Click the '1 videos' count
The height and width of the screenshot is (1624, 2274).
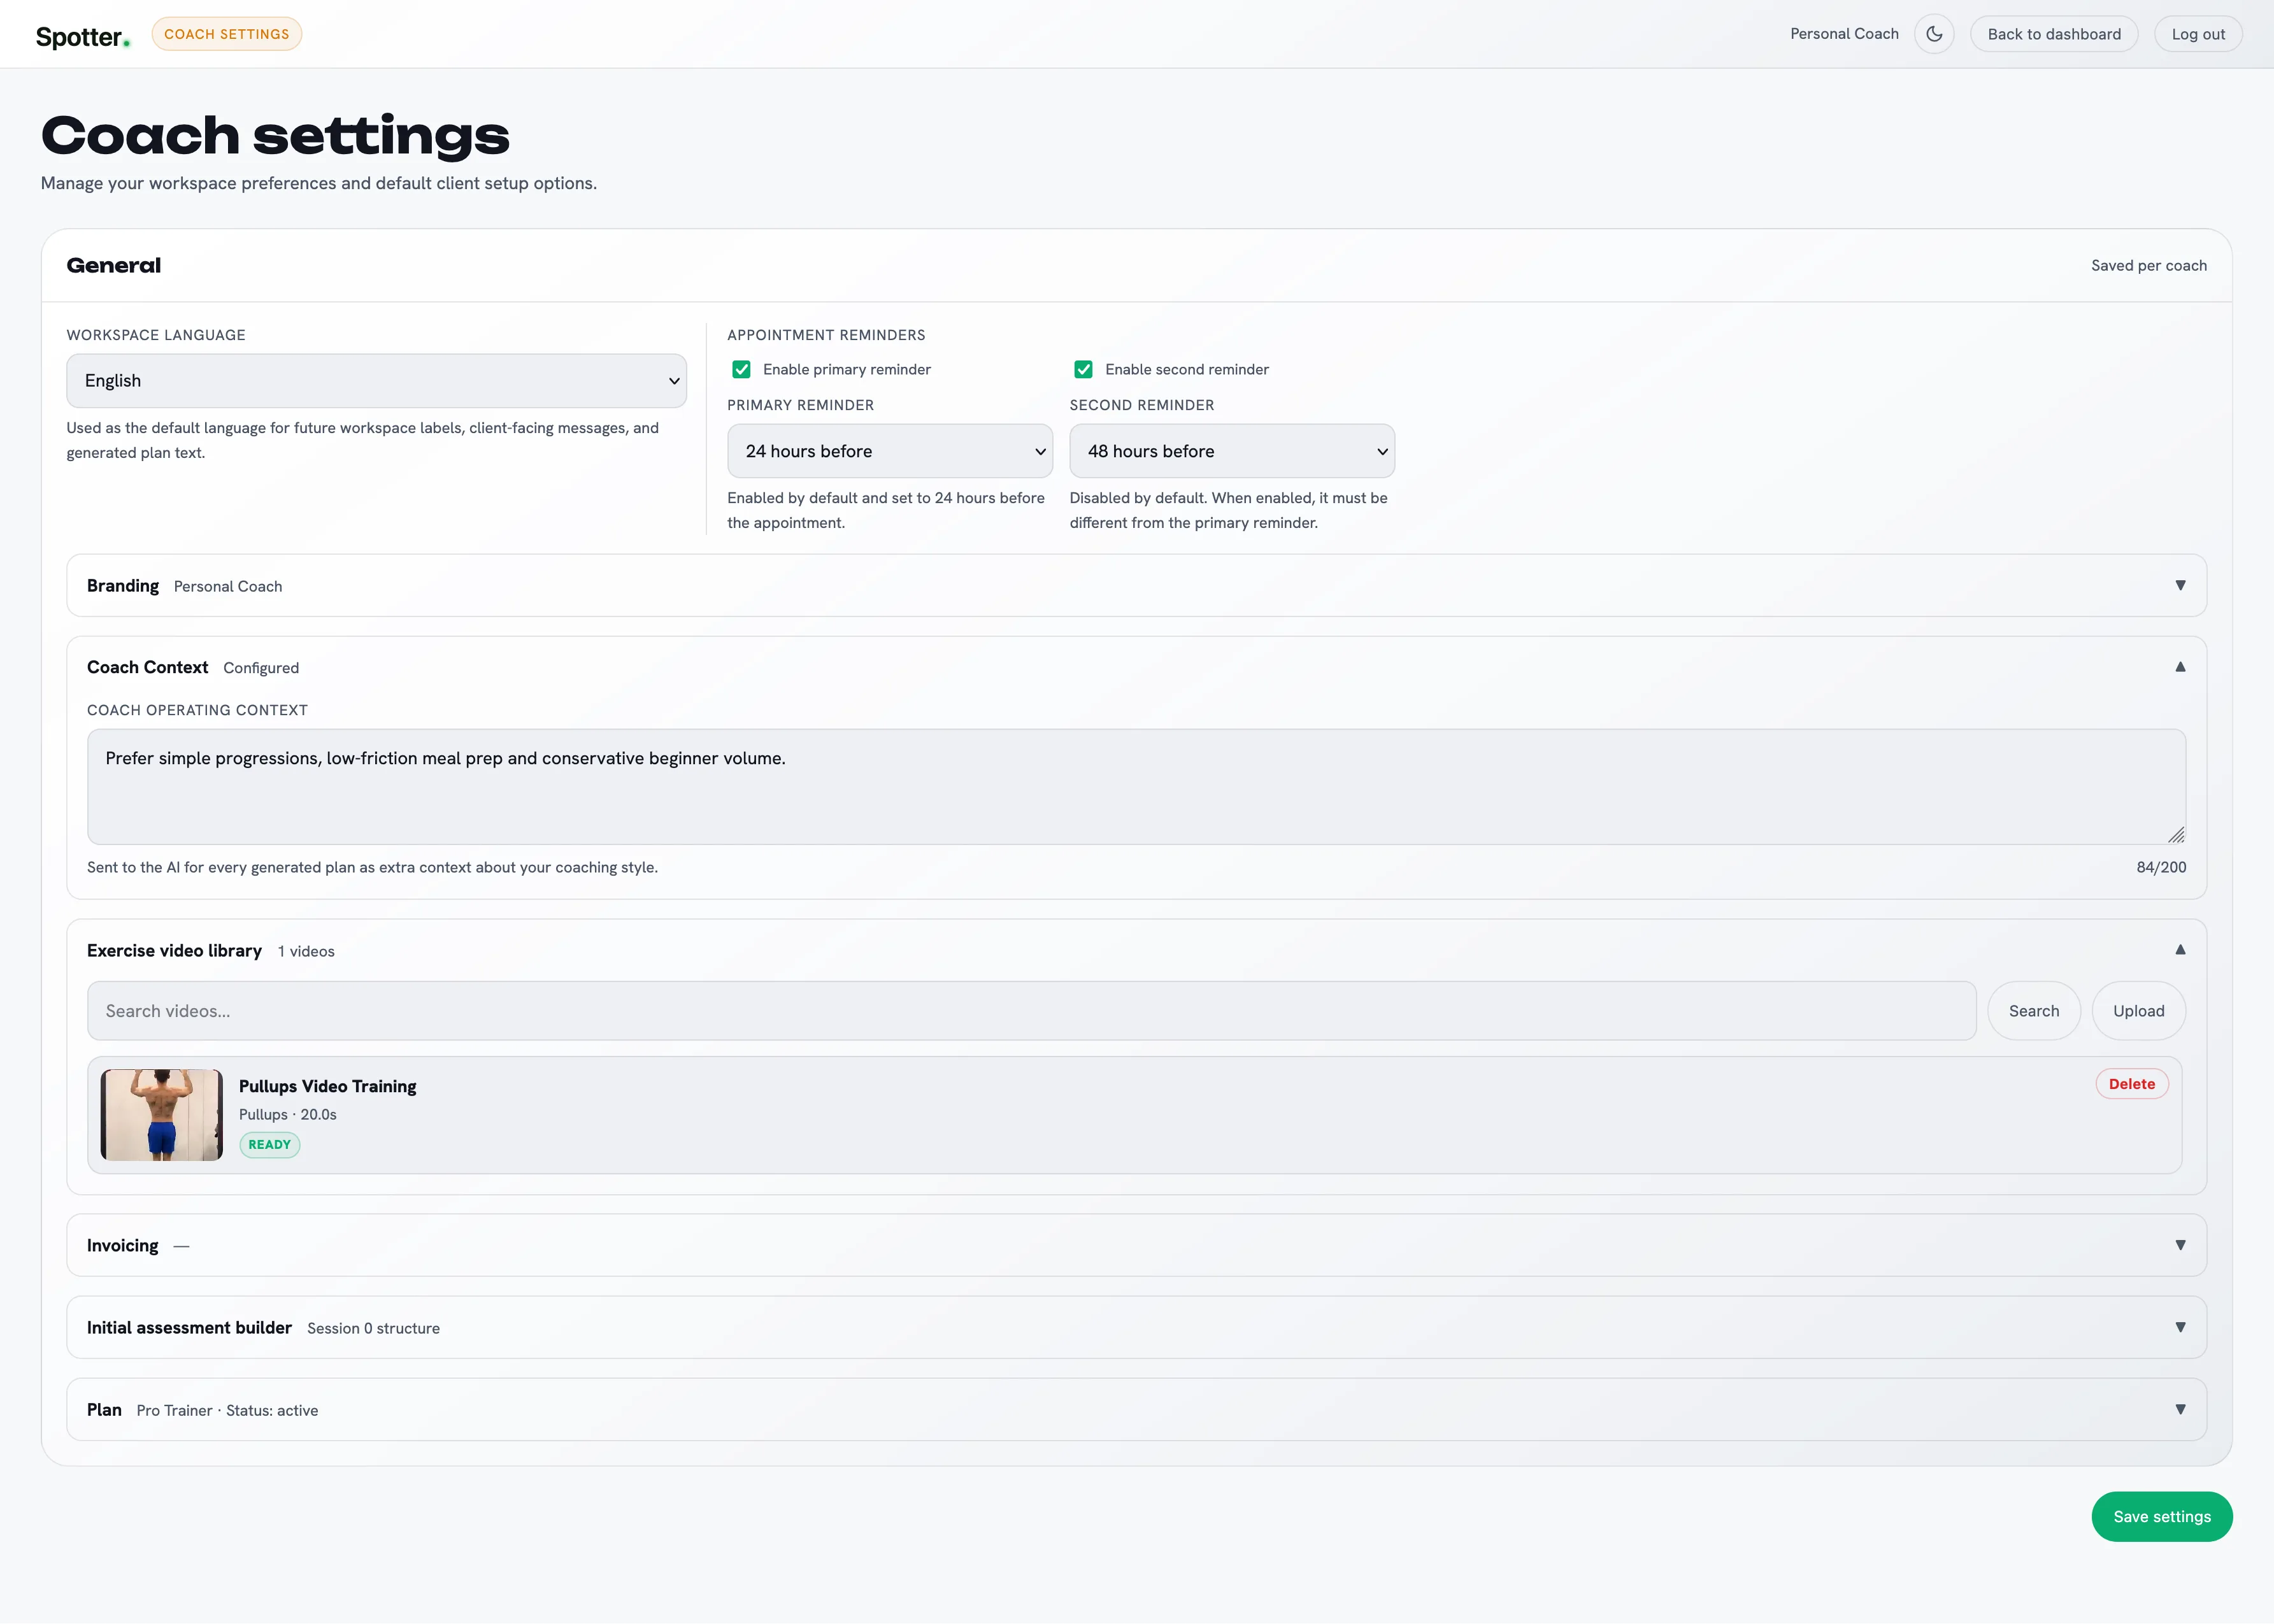click(306, 951)
